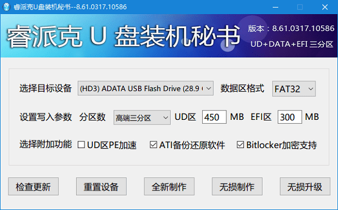
Task: Click the app icon in title bar
Action: pos(6,7)
